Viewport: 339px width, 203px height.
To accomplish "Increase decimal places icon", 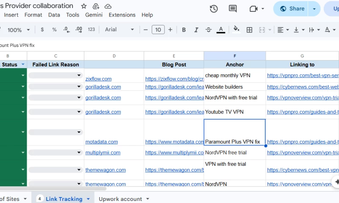I will tap(79, 30).
